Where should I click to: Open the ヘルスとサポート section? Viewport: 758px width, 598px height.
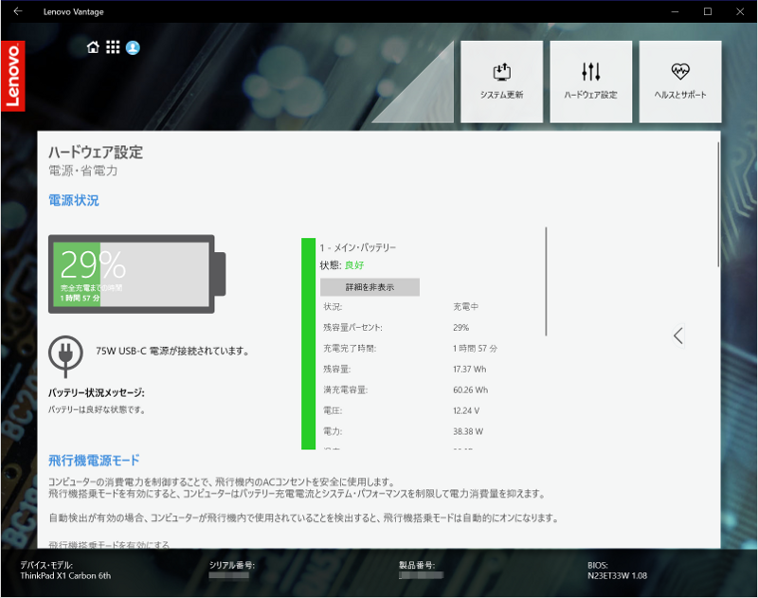(678, 81)
